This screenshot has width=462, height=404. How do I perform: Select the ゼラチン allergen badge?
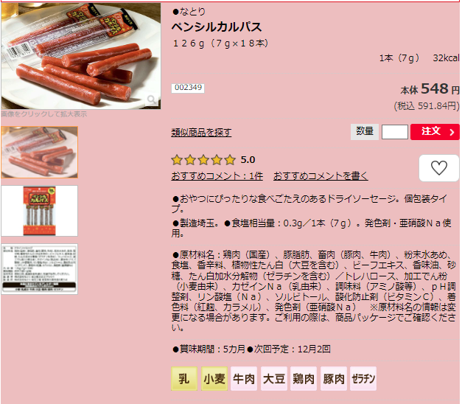363,379
